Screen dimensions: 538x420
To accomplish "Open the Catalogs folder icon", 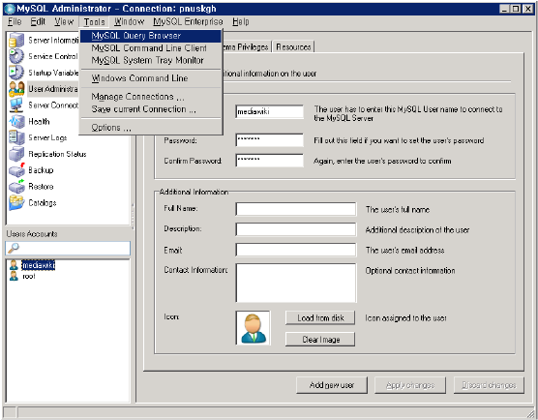I will click(x=16, y=203).
